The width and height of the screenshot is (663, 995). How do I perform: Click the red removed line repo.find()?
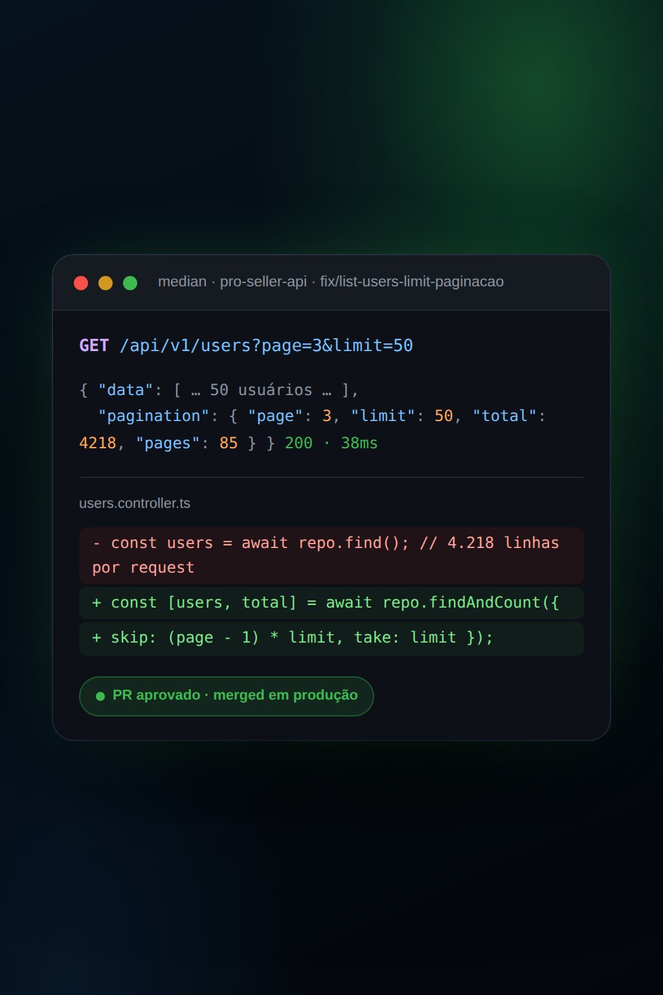tap(331, 555)
